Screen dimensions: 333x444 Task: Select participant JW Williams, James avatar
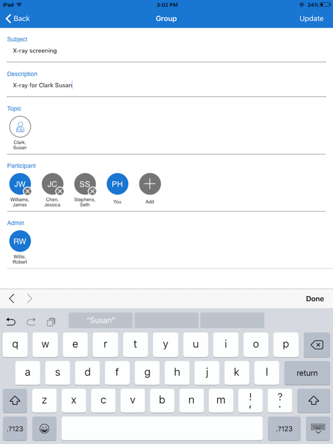coord(20,184)
